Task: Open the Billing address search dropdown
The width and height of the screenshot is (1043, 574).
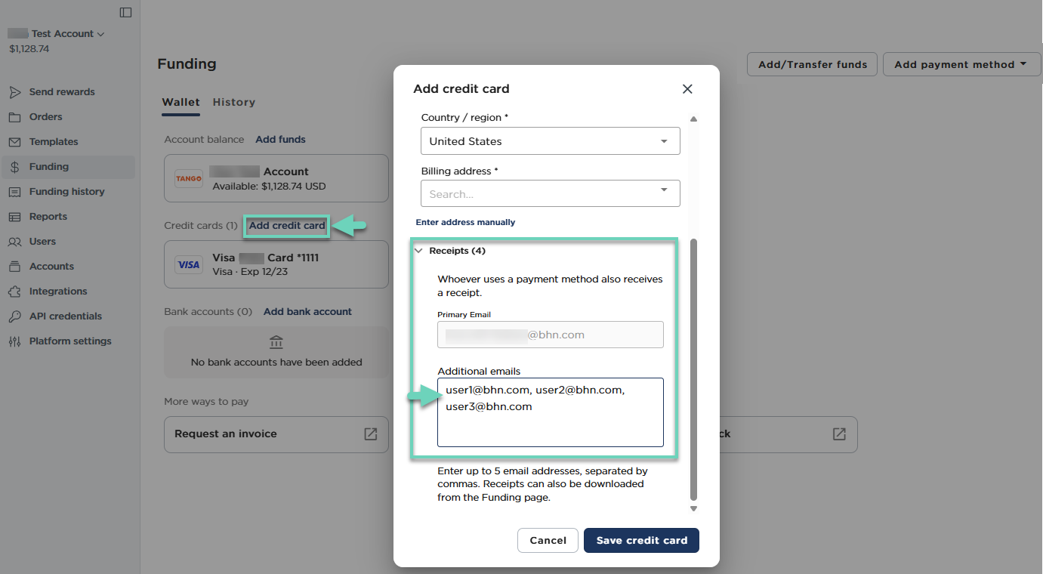Action: click(x=550, y=193)
